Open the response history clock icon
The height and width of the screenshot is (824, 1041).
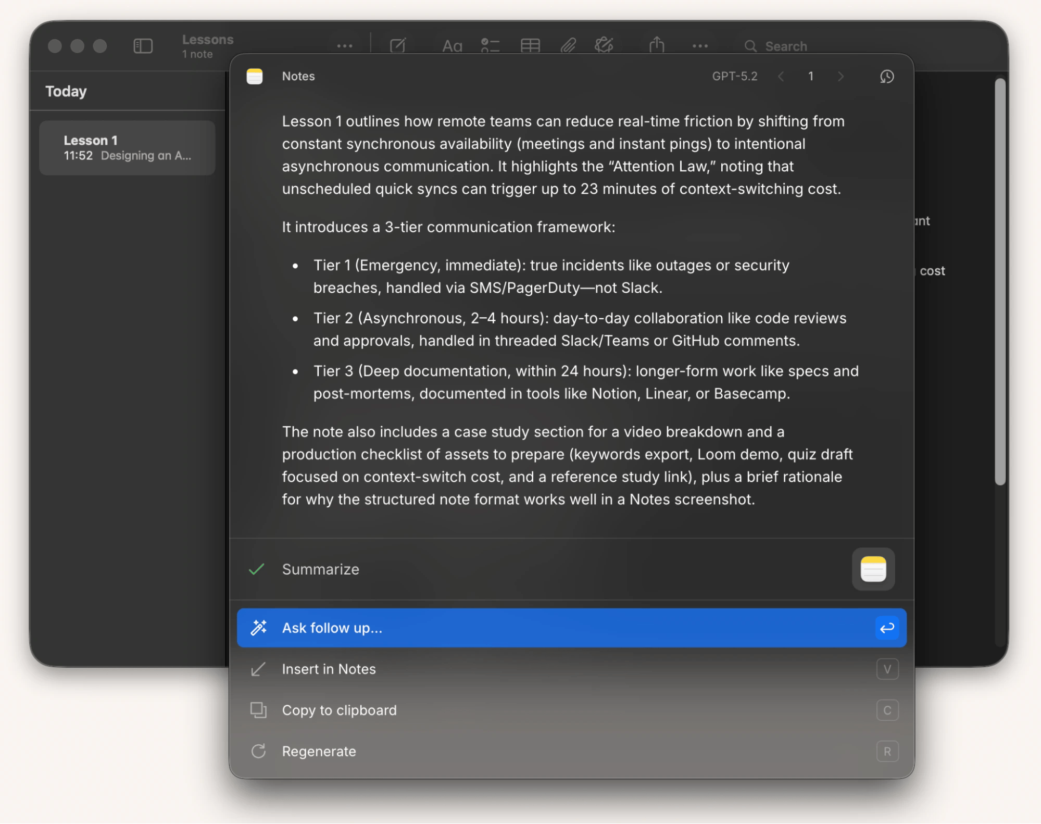887,77
